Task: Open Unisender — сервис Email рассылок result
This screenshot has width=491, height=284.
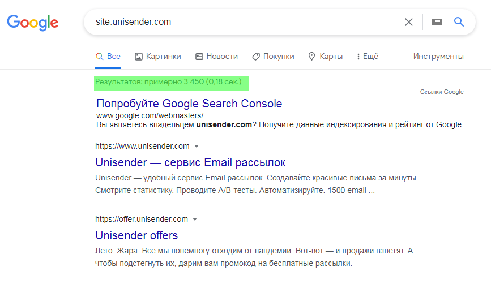Action: point(190,162)
